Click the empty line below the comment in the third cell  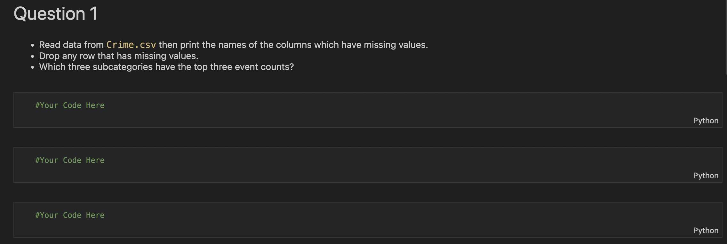(352, 227)
